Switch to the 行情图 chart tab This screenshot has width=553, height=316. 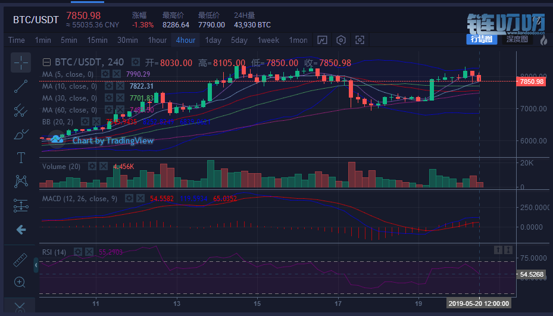tap(482, 39)
